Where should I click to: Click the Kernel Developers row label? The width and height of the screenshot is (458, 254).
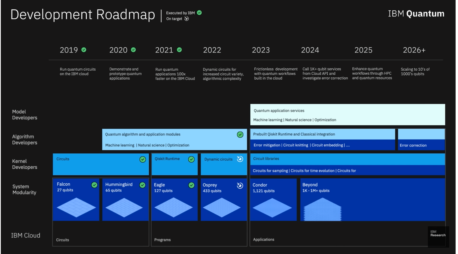(25, 164)
